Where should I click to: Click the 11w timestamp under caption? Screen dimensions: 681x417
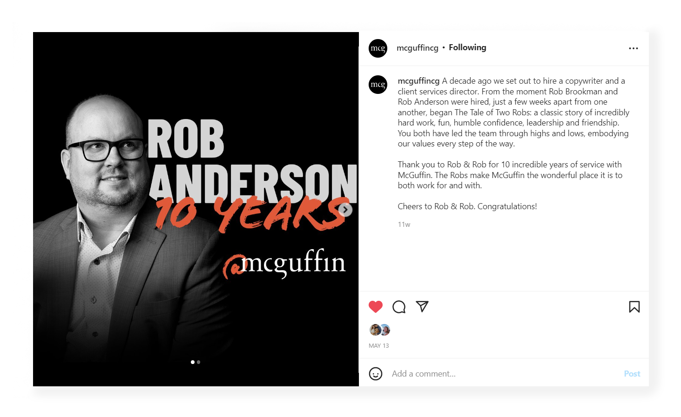pos(404,225)
